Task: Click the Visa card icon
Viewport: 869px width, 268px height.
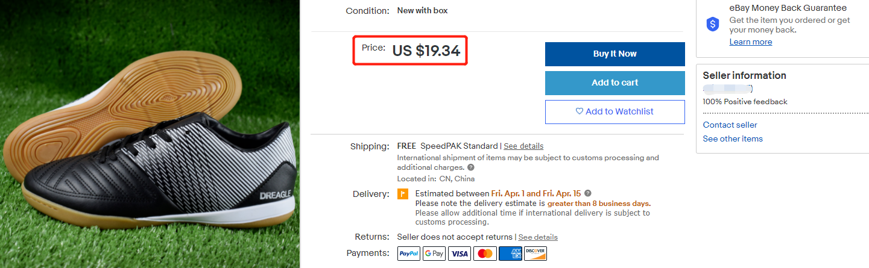Action: [460, 254]
